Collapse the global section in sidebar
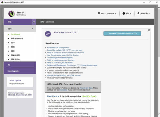Viewport: 160px width, 117px height. click(x=20, y=29)
